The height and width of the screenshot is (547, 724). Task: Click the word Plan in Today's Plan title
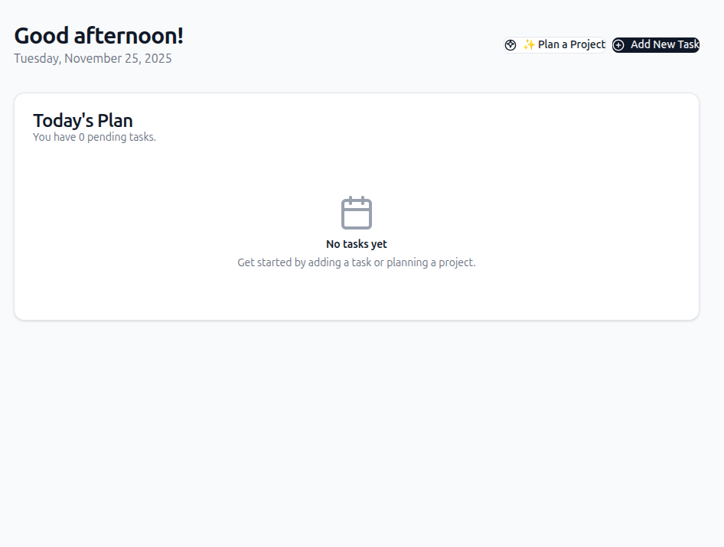[115, 120]
